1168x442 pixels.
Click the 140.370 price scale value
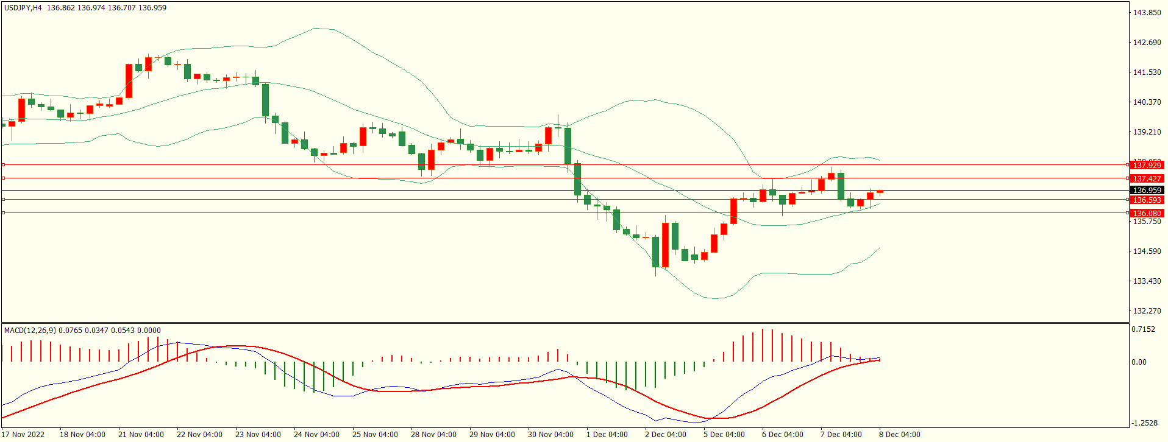(1146, 102)
